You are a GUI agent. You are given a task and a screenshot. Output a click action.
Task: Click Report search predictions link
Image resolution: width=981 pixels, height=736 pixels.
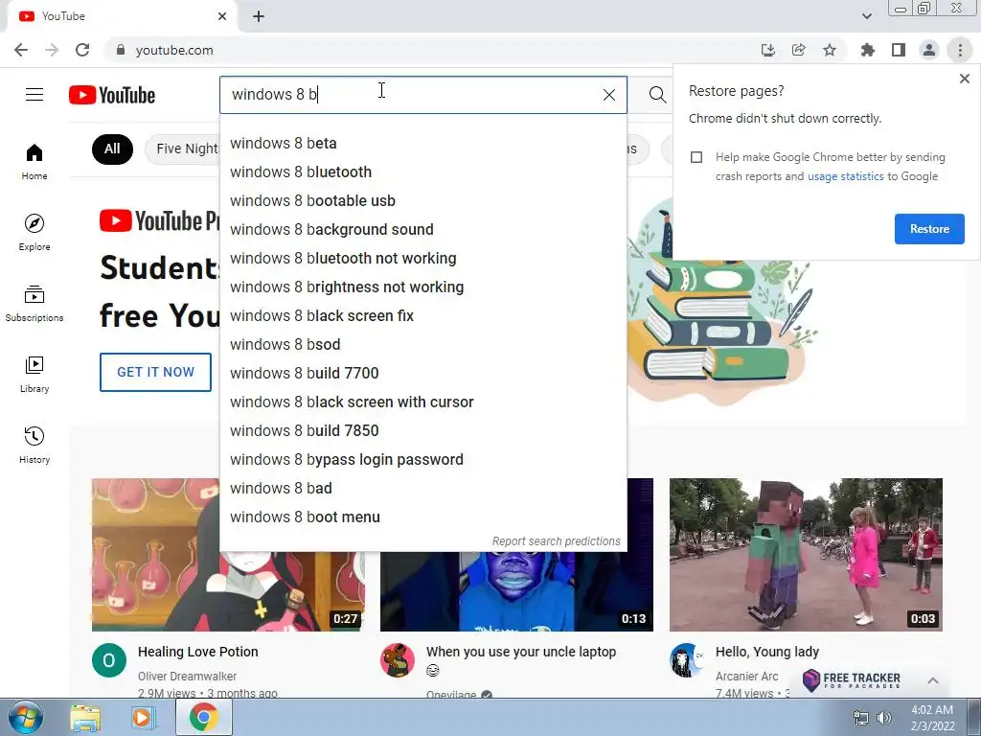[556, 541]
